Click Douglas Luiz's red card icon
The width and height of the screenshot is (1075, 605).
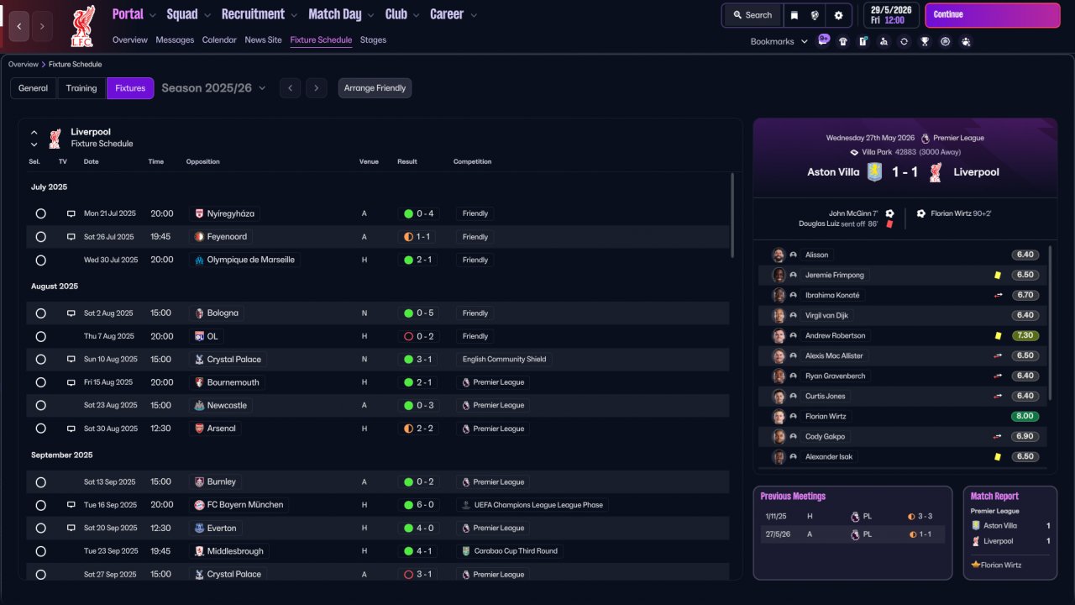pos(889,224)
